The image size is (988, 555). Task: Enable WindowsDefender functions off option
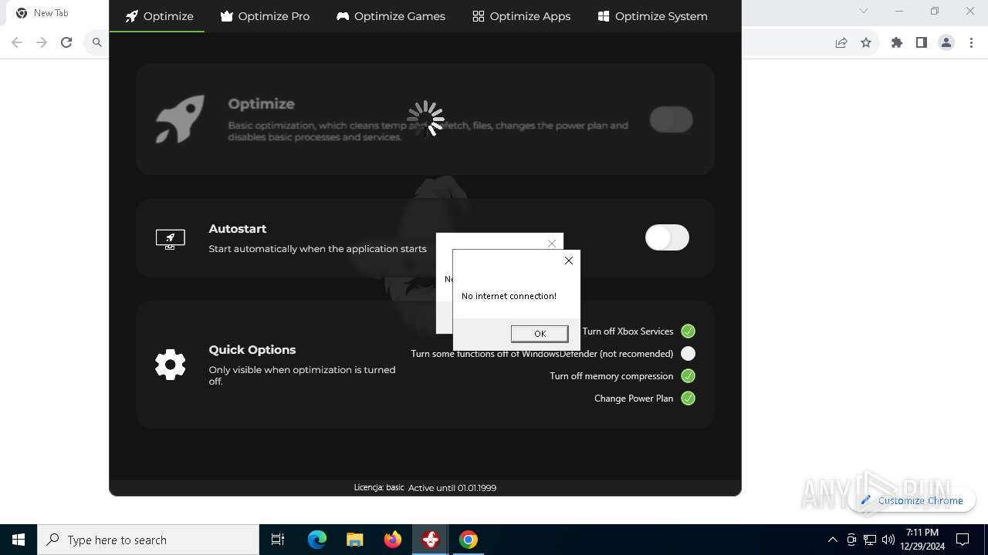point(688,354)
